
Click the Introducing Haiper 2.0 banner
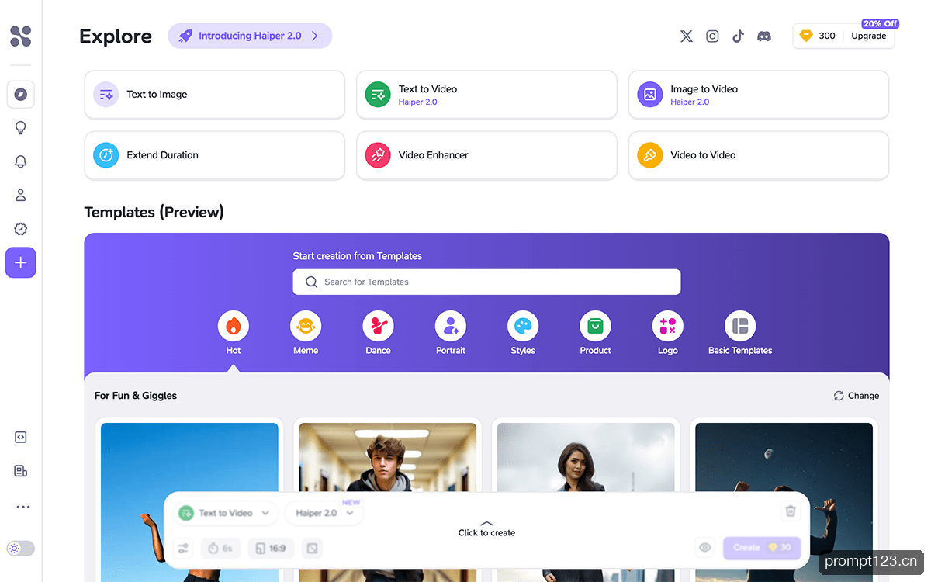pyautogui.click(x=250, y=36)
